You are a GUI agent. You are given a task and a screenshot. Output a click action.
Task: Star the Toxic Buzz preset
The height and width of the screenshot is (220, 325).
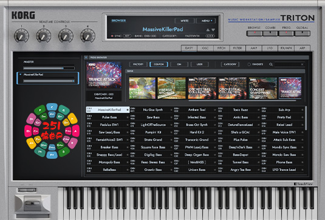point(258,110)
